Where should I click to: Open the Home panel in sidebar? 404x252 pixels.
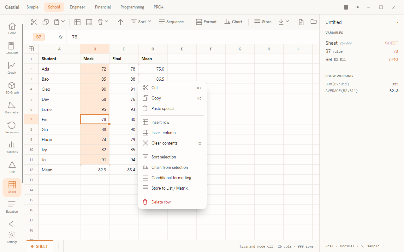tap(12, 28)
